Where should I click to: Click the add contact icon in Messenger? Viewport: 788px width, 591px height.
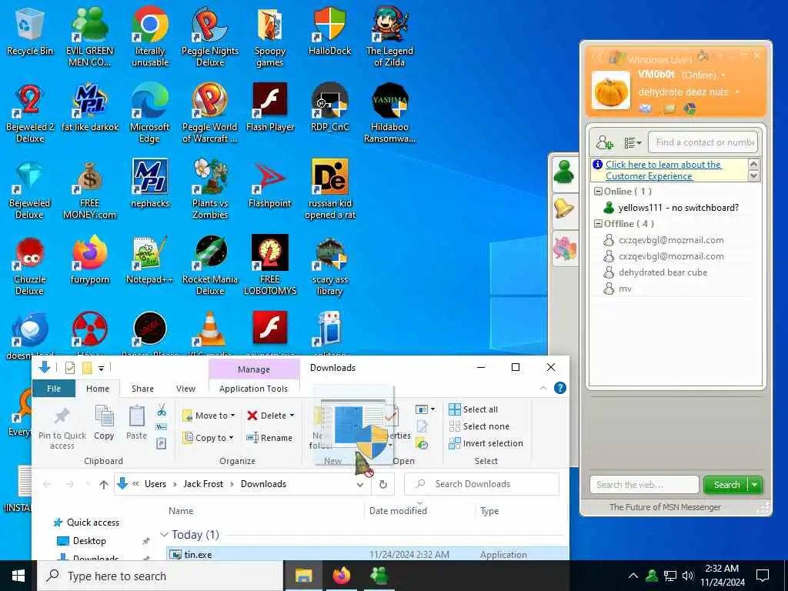(x=604, y=142)
